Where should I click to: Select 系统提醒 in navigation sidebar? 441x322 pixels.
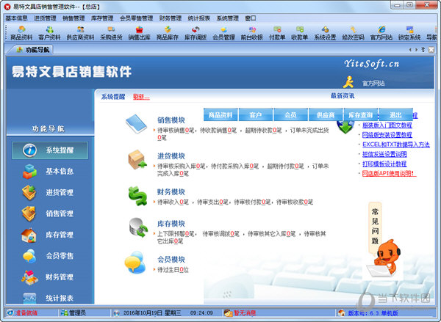point(50,150)
